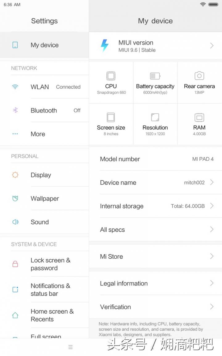
Task: Click the Bluetooth icon in sidebar
Action: pos(15,110)
